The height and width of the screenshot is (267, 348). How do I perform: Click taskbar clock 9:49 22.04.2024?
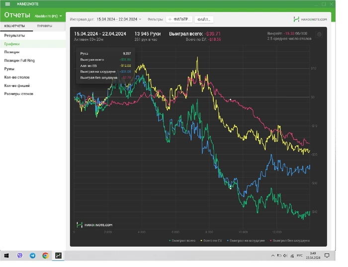[313, 256]
